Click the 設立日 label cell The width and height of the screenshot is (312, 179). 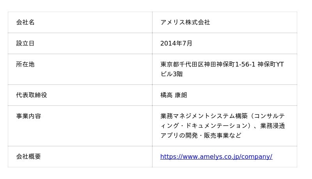tap(25, 44)
